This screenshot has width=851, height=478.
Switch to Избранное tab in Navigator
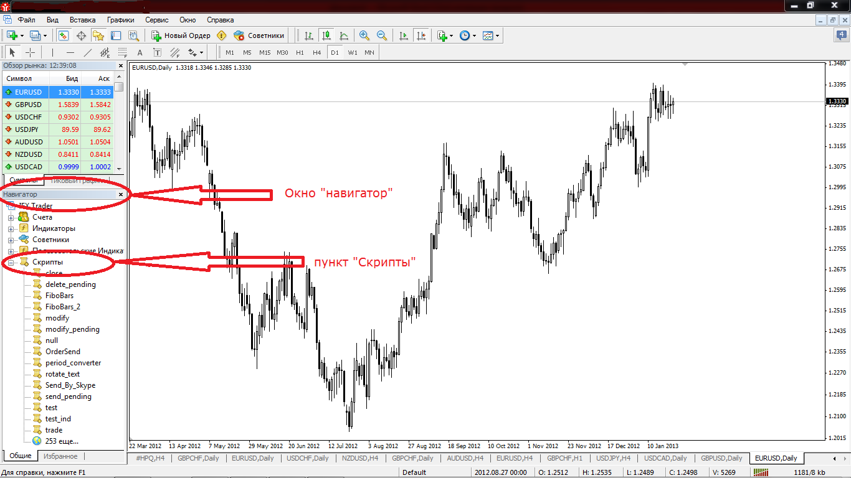click(x=60, y=456)
